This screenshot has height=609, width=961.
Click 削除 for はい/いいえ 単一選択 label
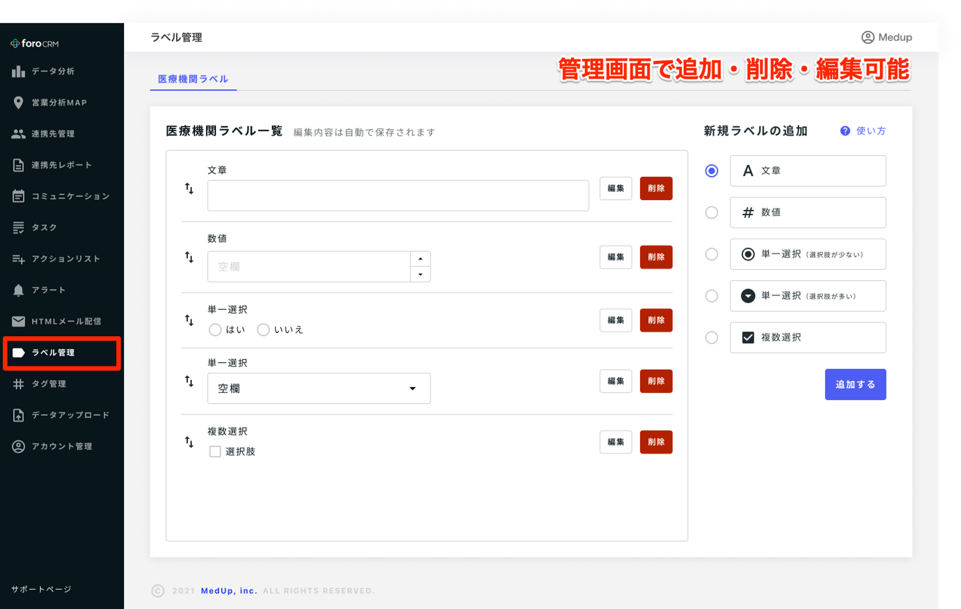click(656, 320)
